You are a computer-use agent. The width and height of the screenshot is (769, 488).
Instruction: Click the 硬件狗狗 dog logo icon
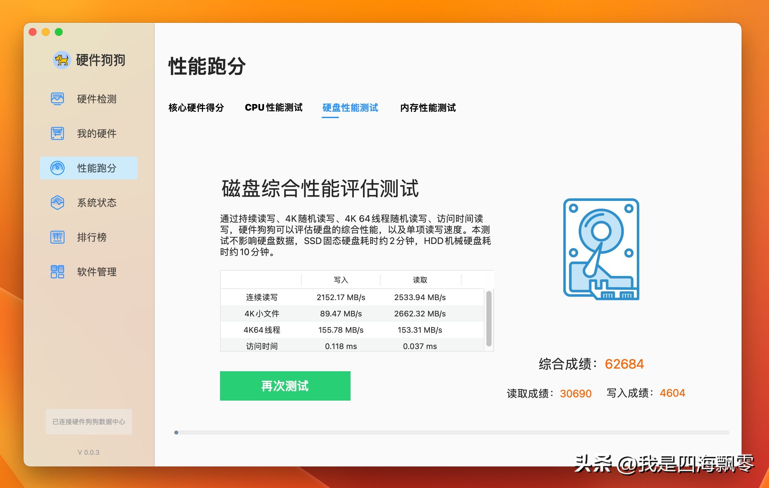[x=62, y=60]
